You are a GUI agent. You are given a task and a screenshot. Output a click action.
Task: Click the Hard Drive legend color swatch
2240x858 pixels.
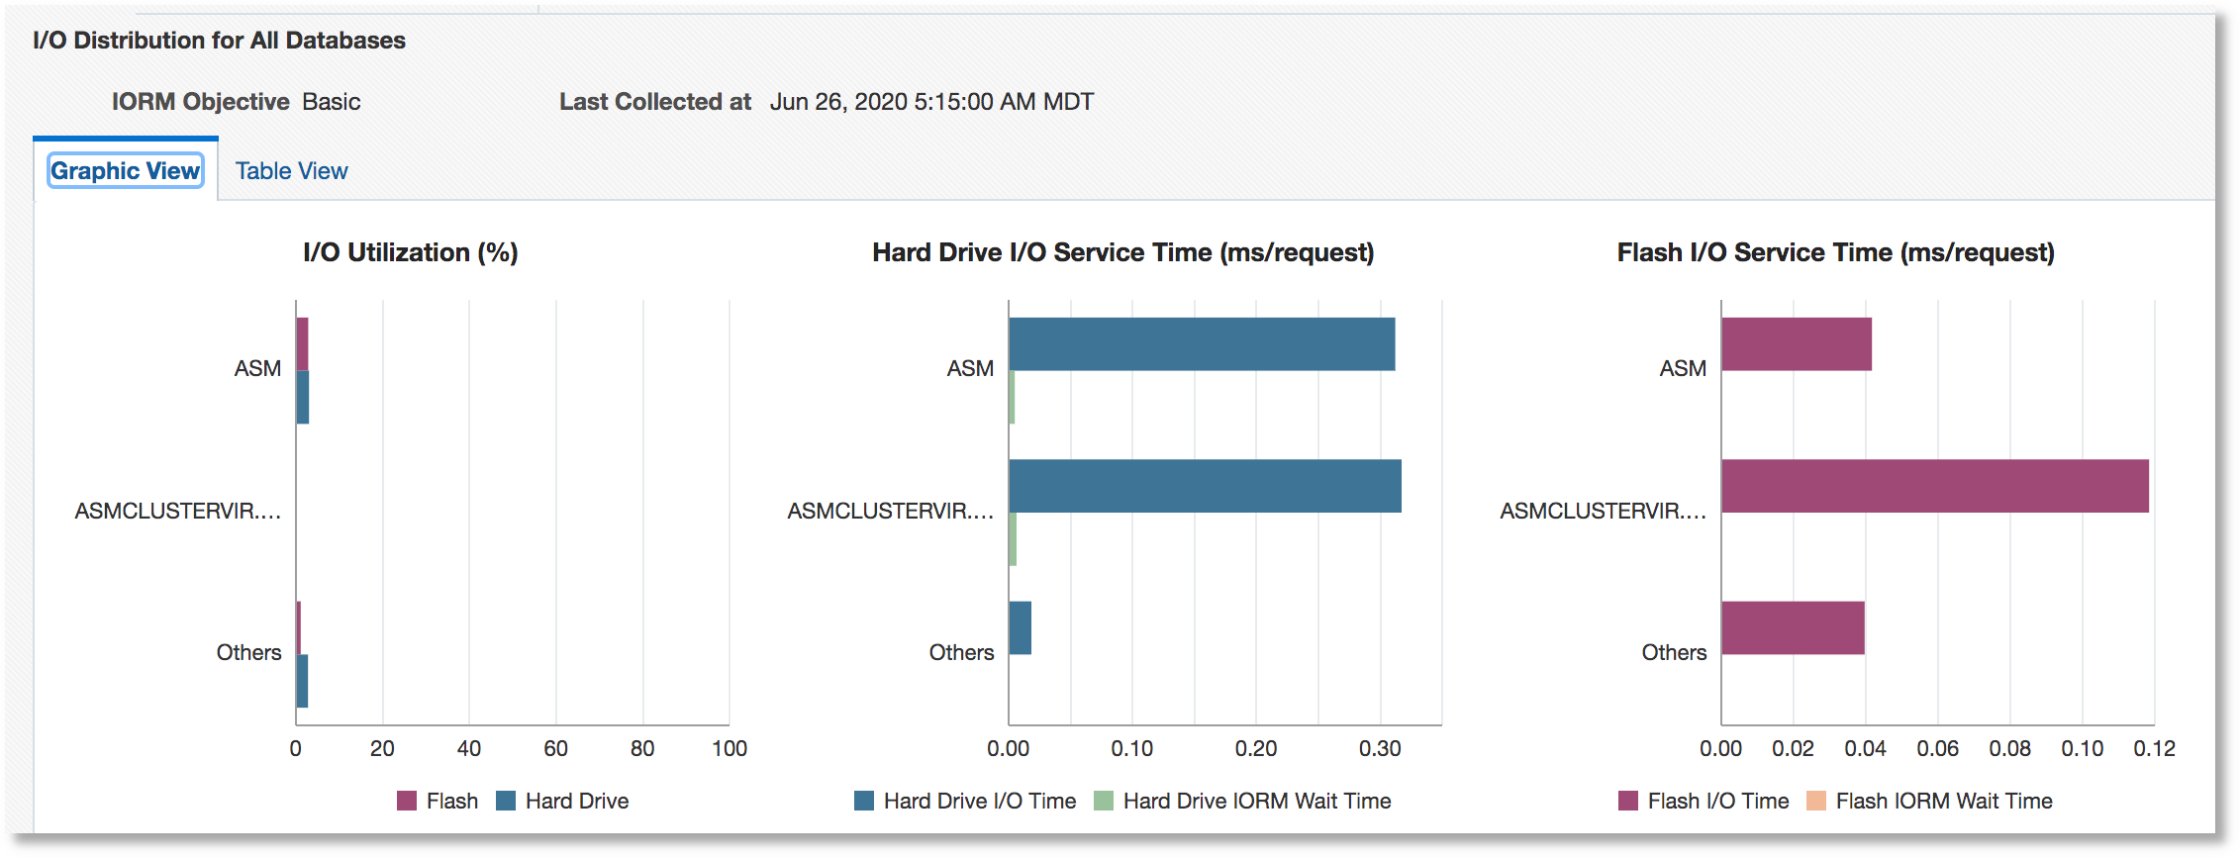pos(506,801)
